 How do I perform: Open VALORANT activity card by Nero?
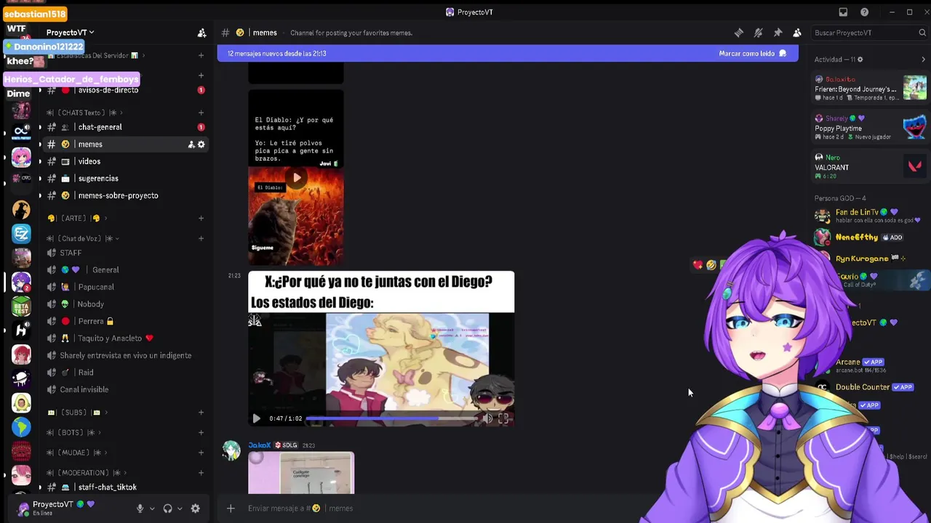[871, 166]
